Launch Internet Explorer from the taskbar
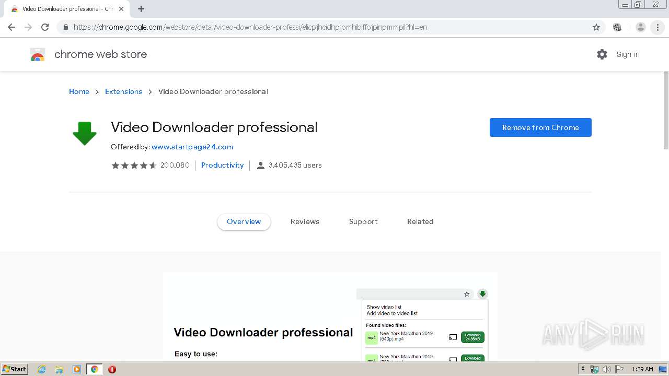Screen dimensions: 669x376 [x=42, y=369]
